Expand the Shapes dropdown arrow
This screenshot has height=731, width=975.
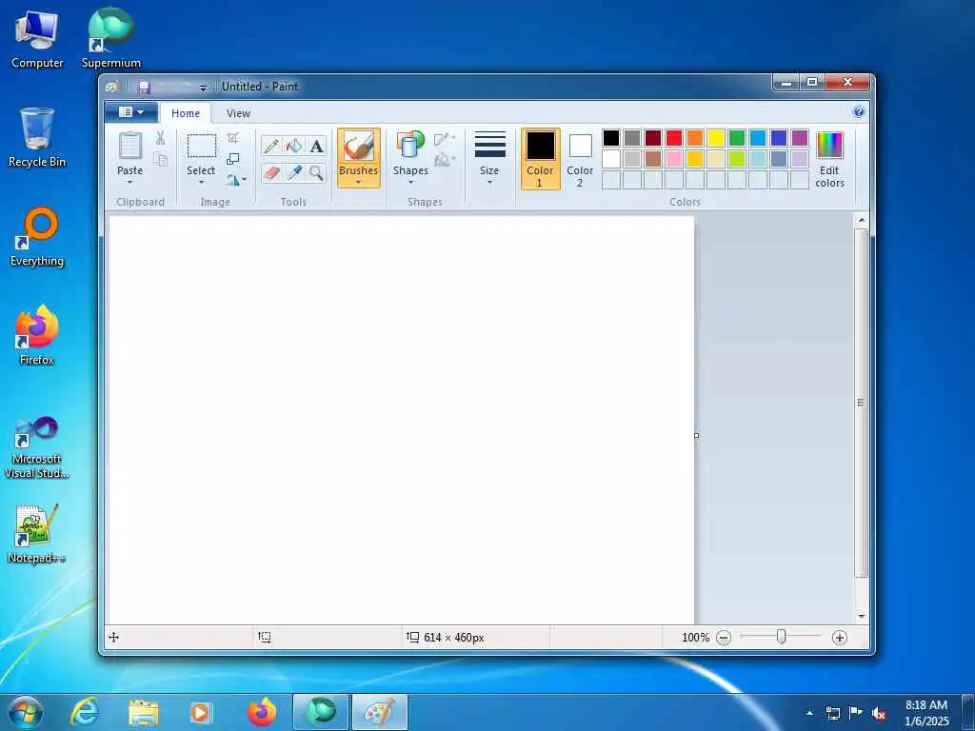410,183
